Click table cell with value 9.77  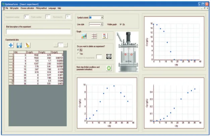pos(45,75)
